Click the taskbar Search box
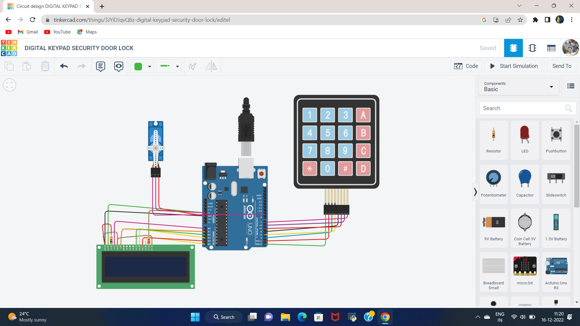The height and width of the screenshot is (326, 580). 224,317
